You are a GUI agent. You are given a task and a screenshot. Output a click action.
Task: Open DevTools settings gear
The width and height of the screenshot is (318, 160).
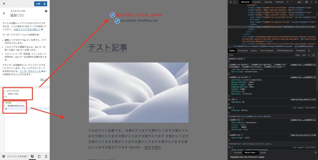[x=307, y=2]
